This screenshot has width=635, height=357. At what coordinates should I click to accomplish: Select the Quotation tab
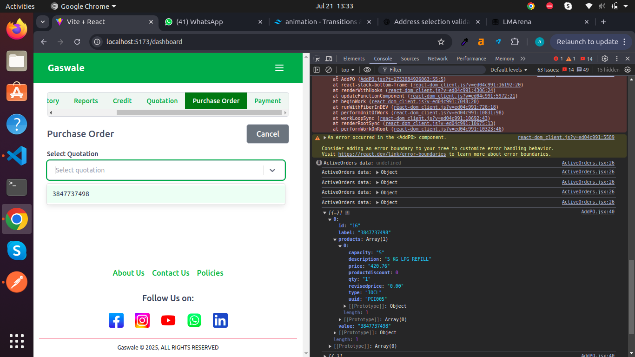click(x=162, y=101)
